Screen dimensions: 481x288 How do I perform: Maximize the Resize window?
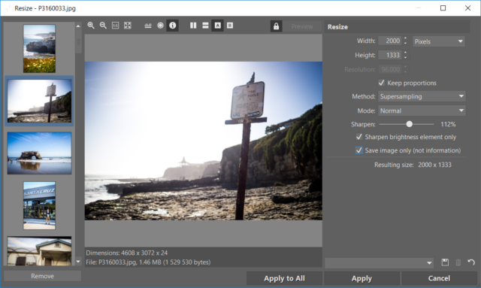443,8
